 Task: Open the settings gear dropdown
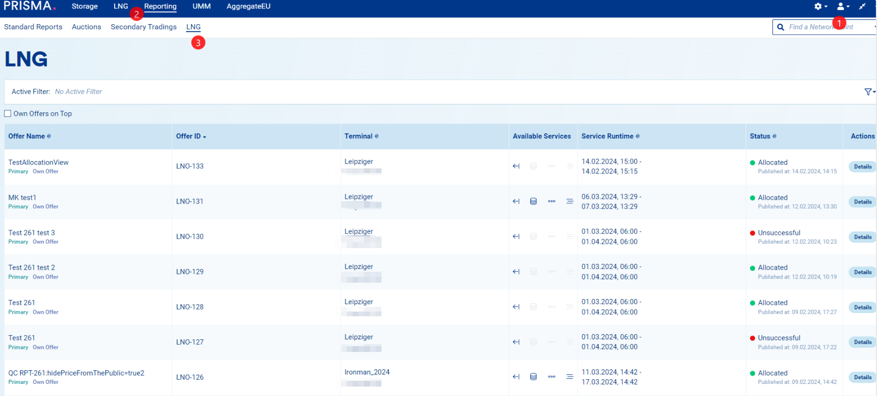coord(820,6)
